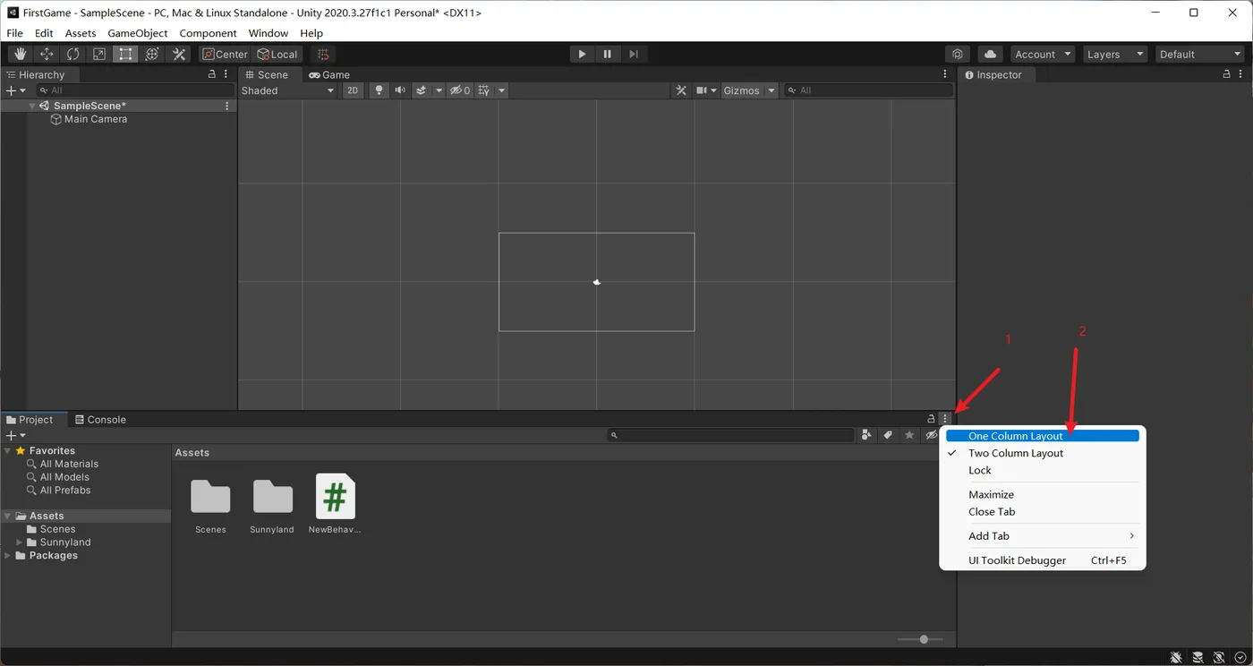This screenshot has height=666, width=1253.
Task: Click the auto-generate lighting status icon
Action: click(1219, 658)
